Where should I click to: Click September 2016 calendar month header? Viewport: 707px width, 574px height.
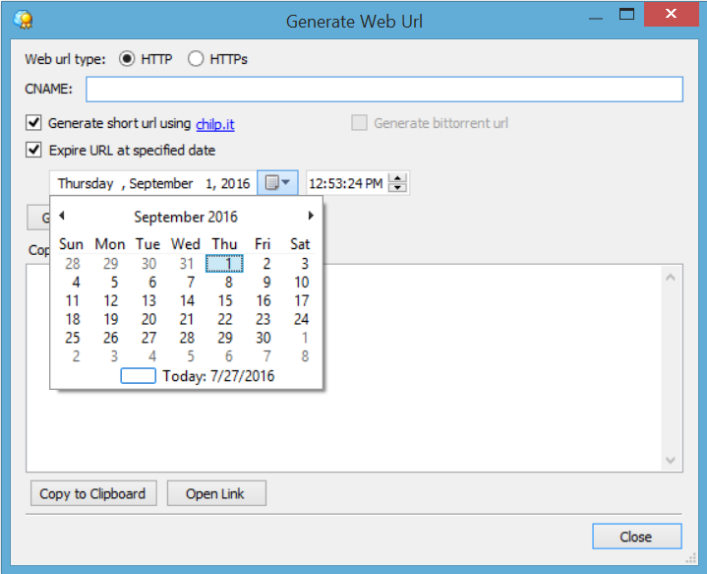point(186,217)
